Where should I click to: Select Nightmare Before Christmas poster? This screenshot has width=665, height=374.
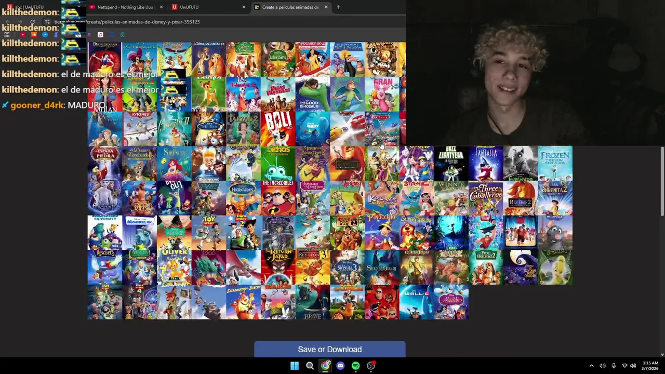click(x=521, y=268)
